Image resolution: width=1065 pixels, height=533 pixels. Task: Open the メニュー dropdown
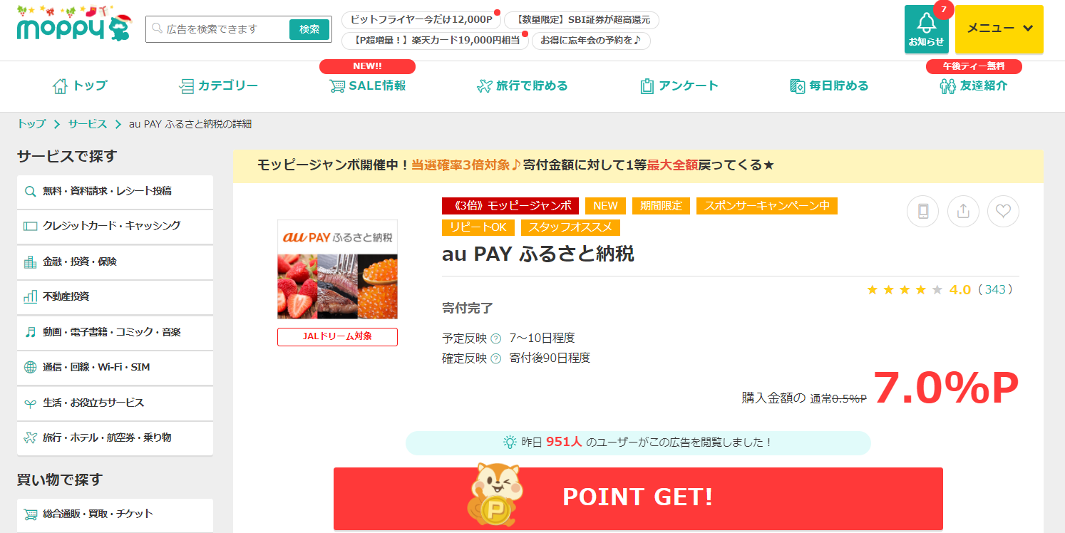(x=999, y=29)
